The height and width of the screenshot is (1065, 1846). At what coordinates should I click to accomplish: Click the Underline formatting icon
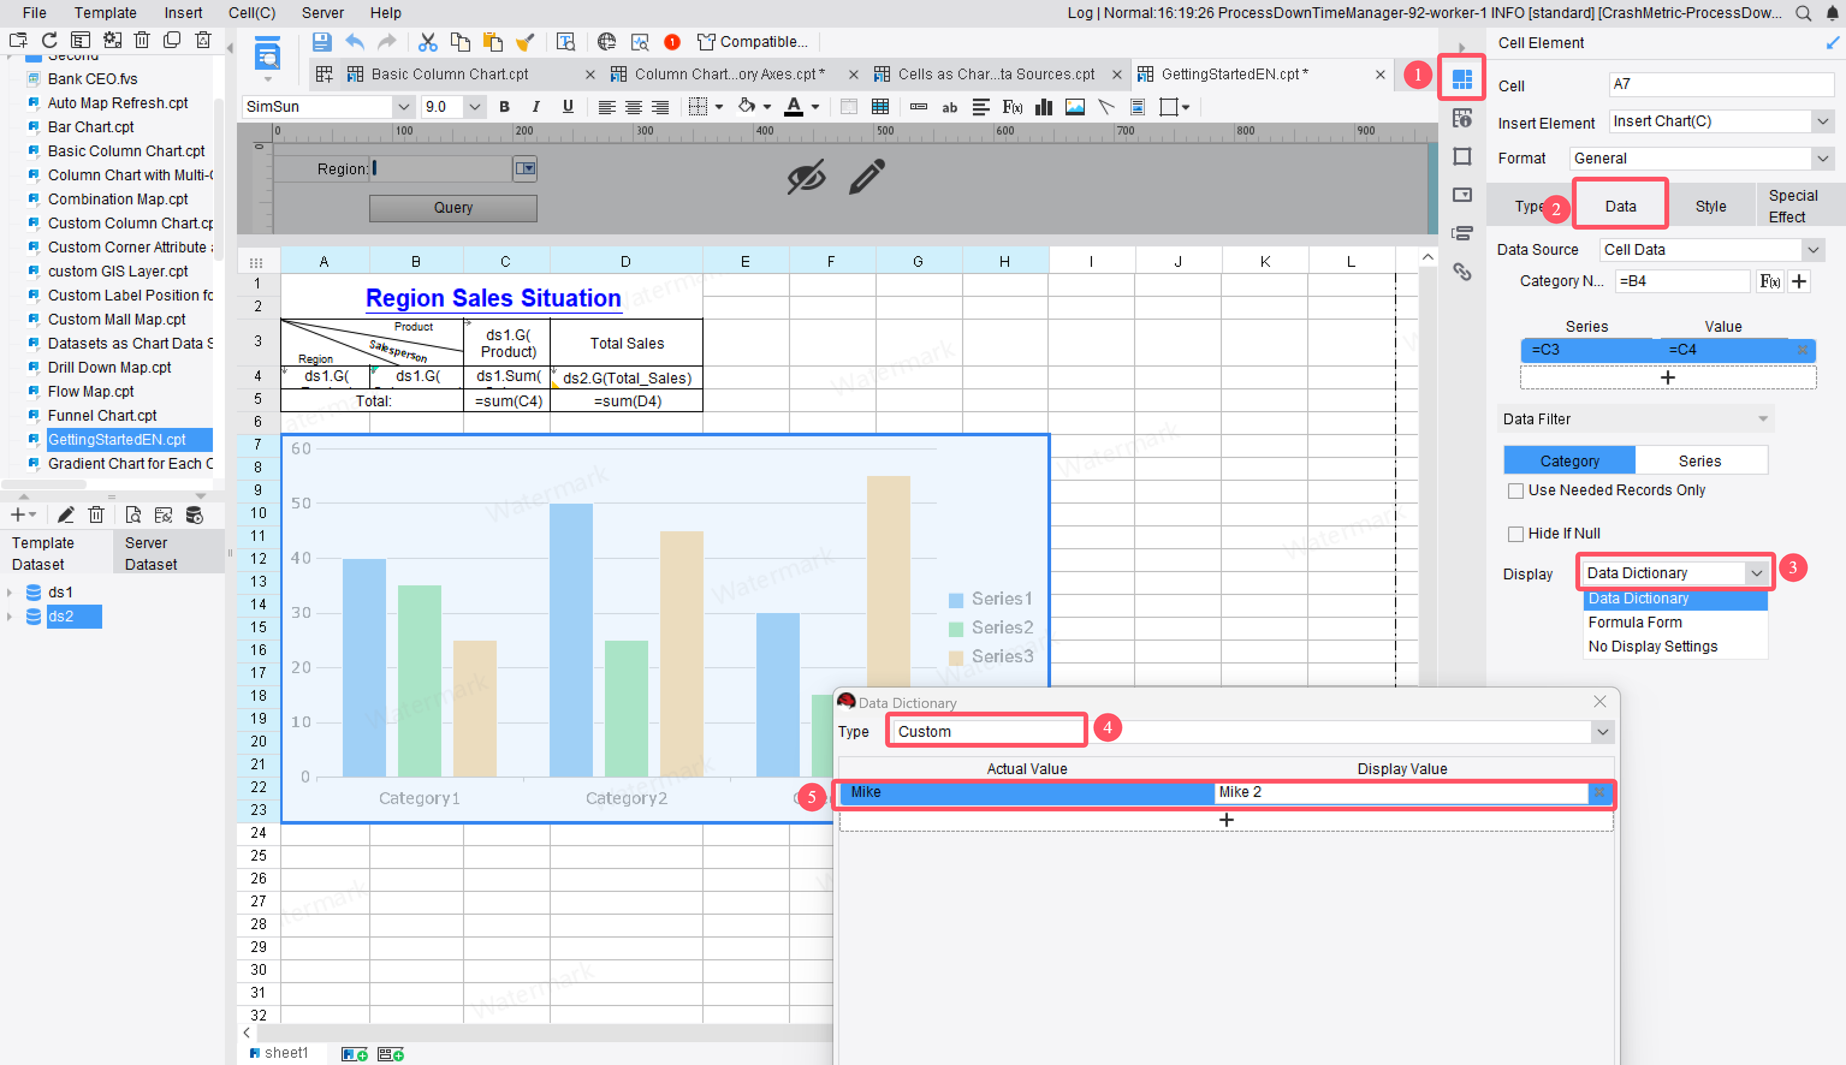[568, 107]
